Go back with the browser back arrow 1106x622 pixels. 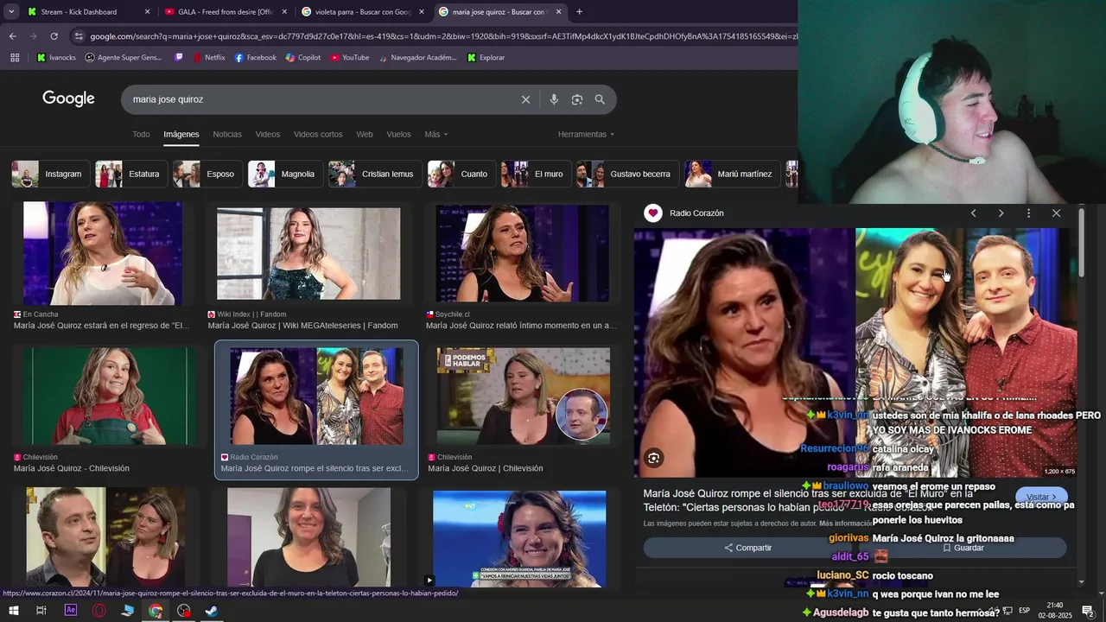pos(12,36)
